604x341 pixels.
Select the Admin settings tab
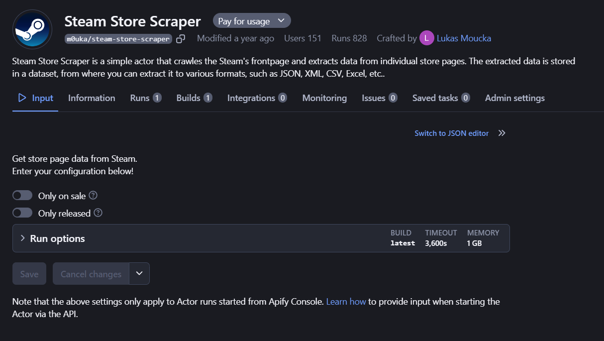[x=514, y=98]
